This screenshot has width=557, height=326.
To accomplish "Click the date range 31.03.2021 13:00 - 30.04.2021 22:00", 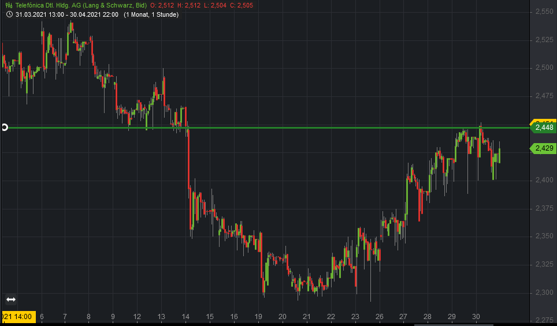I will (x=67, y=14).
